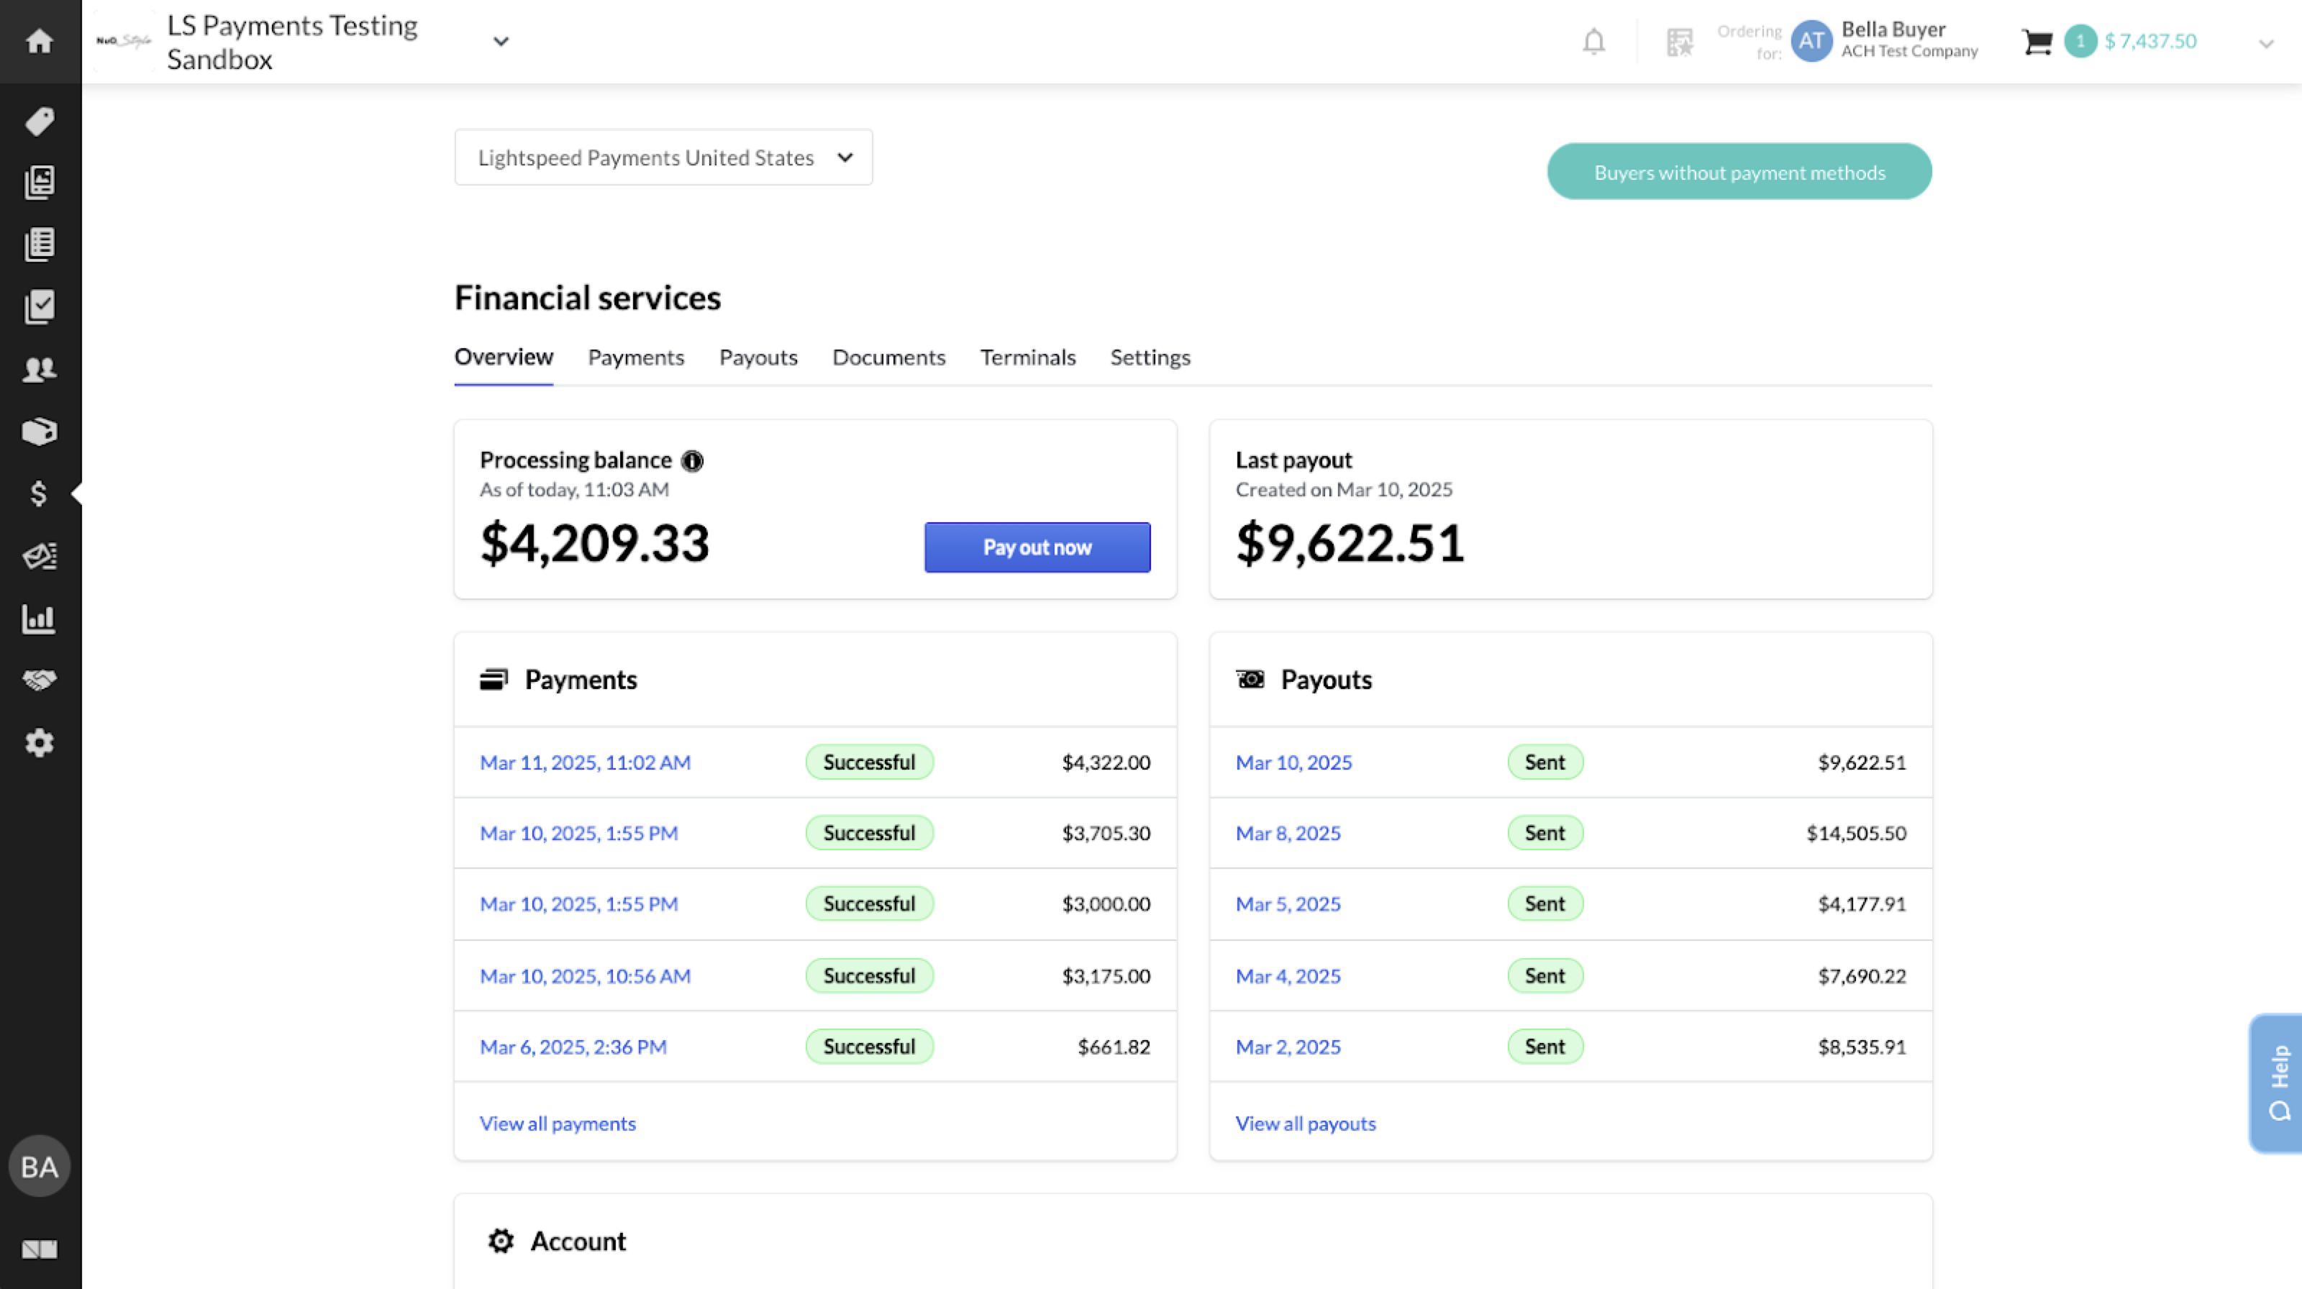
Task: Click the company logo in header
Action: 124,41
